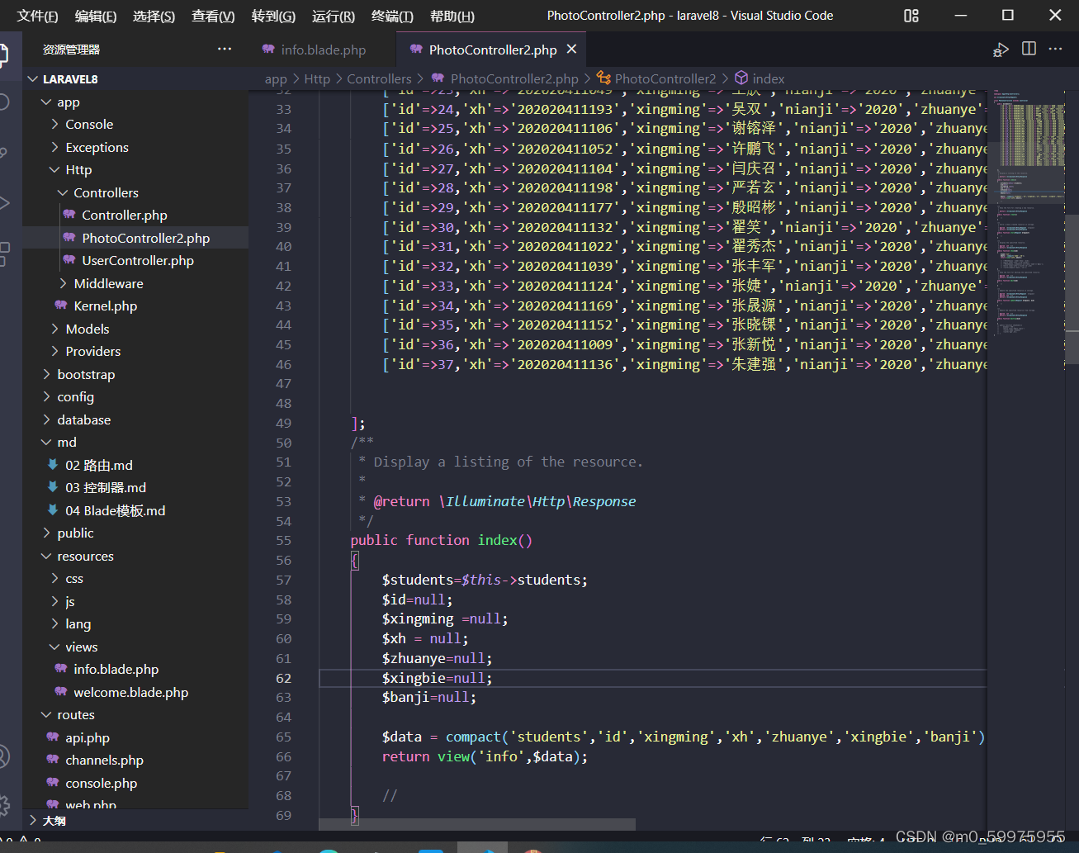This screenshot has height=853, width=1079.
Task: Open UserController.php in the explorer
Action: point(138,260)
